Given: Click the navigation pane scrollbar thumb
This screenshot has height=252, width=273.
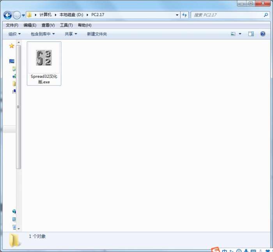Looking at the screenshot, I should 19,107.
